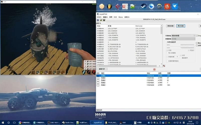
Task: Click the advanced options label at the bottom
Action: (99, 110)
